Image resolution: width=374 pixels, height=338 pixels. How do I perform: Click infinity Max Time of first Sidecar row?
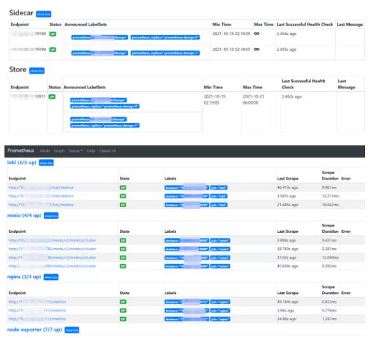257,34
